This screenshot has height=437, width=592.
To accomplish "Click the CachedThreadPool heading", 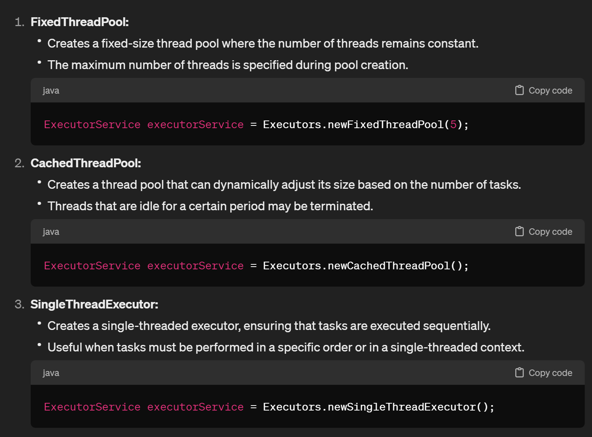I will tap(86, 163).
